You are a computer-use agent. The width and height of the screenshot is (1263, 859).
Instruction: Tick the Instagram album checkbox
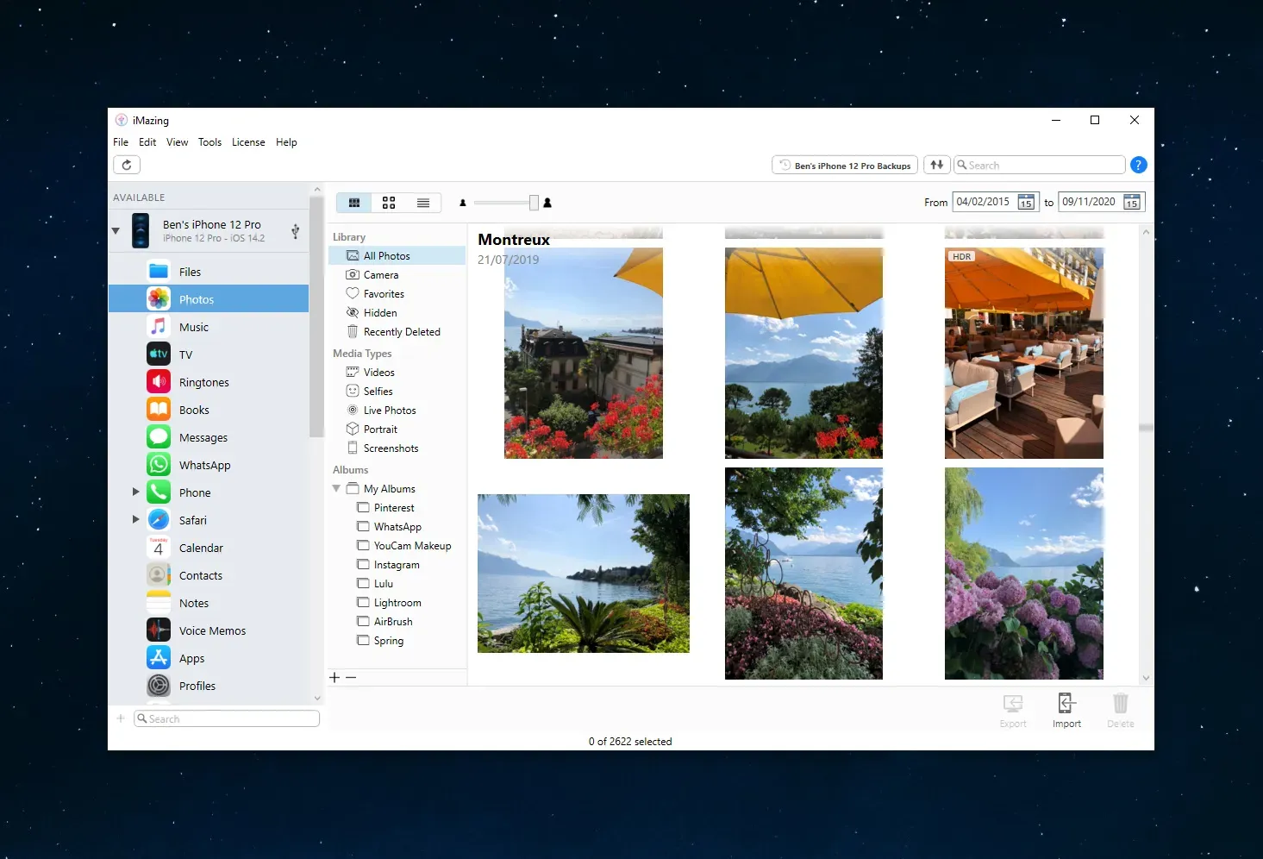pyautogui.click(x=362, y=564)
